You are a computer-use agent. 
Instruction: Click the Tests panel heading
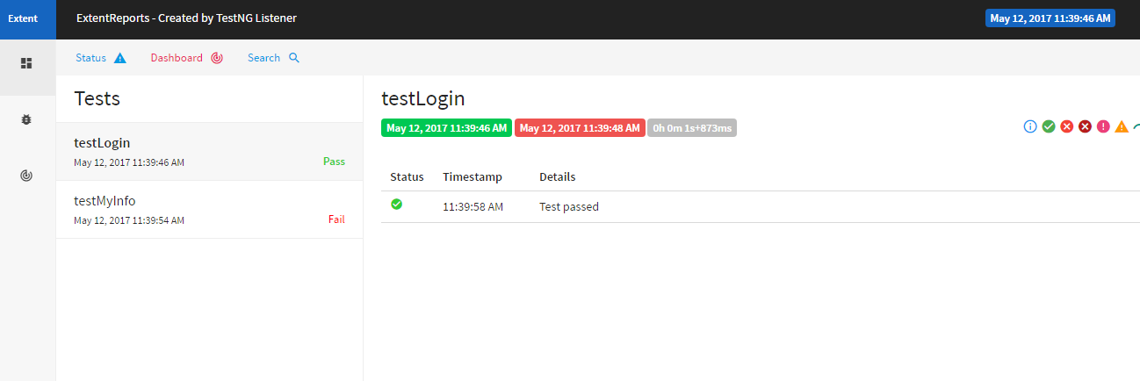[97, 98]
